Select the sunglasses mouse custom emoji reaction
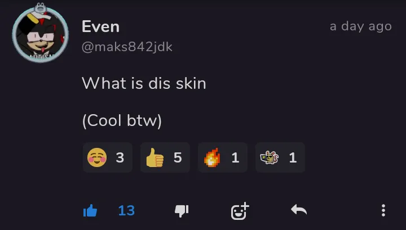The width and height of the screenshot is (406, 230). point(280,157)
